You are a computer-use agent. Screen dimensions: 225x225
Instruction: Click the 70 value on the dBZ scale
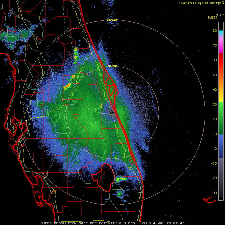(x=215, y=45)
